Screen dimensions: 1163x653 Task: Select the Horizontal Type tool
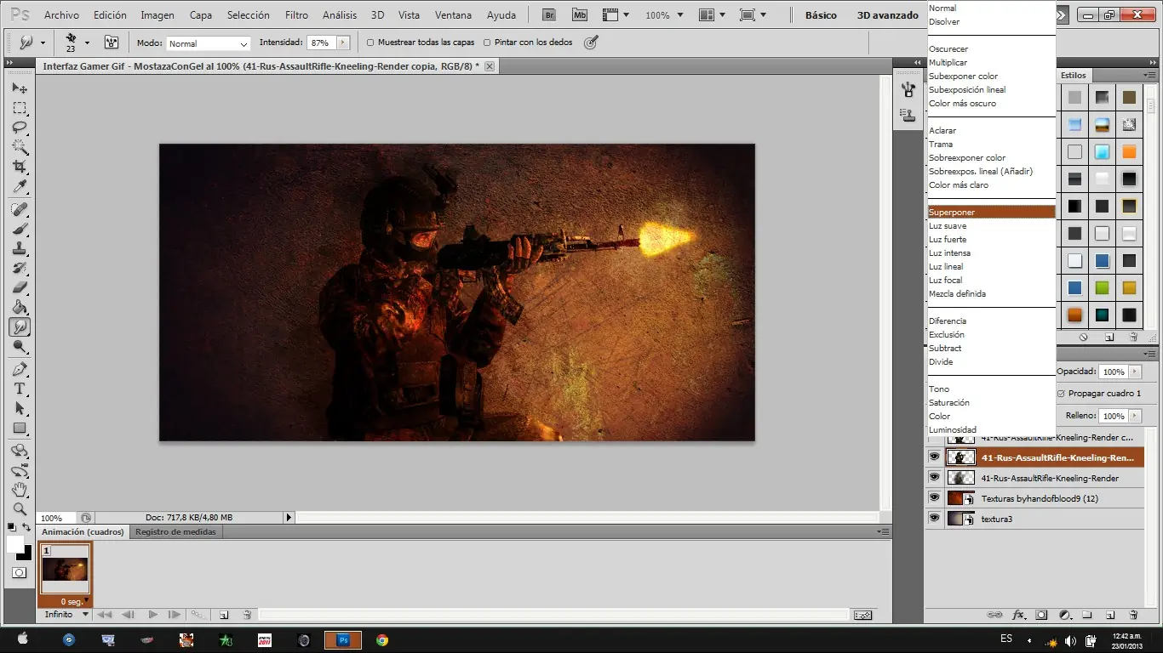[x=19, y=387]
